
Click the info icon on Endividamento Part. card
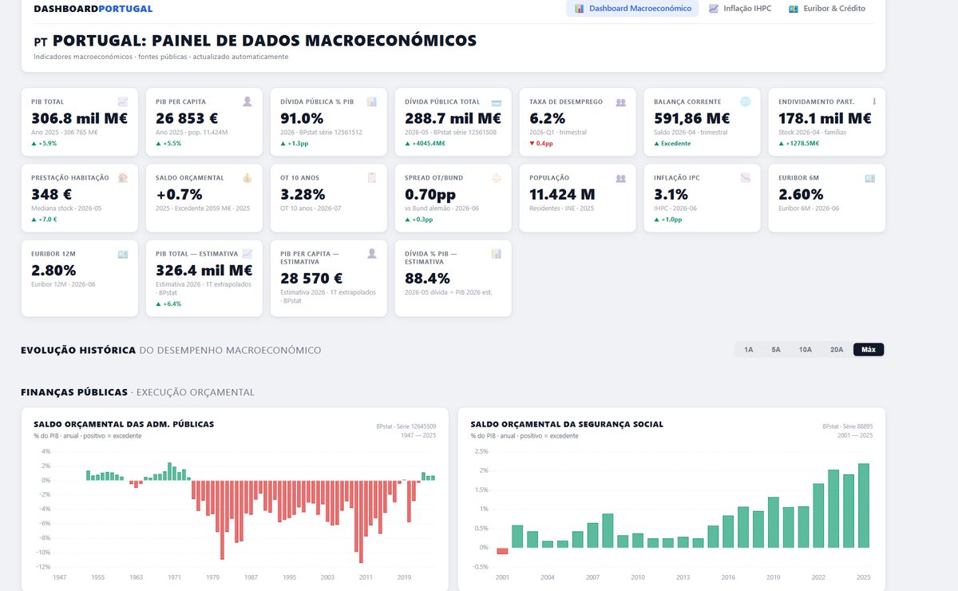click(x=874, y=101)
